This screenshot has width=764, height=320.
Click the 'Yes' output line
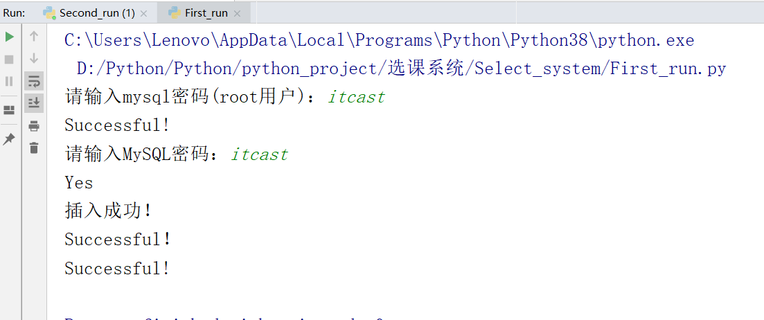[79, 183]
